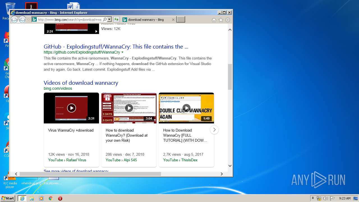Open the IE Home icon
Viewport: 359px width, 202px height.
point(214,20)
